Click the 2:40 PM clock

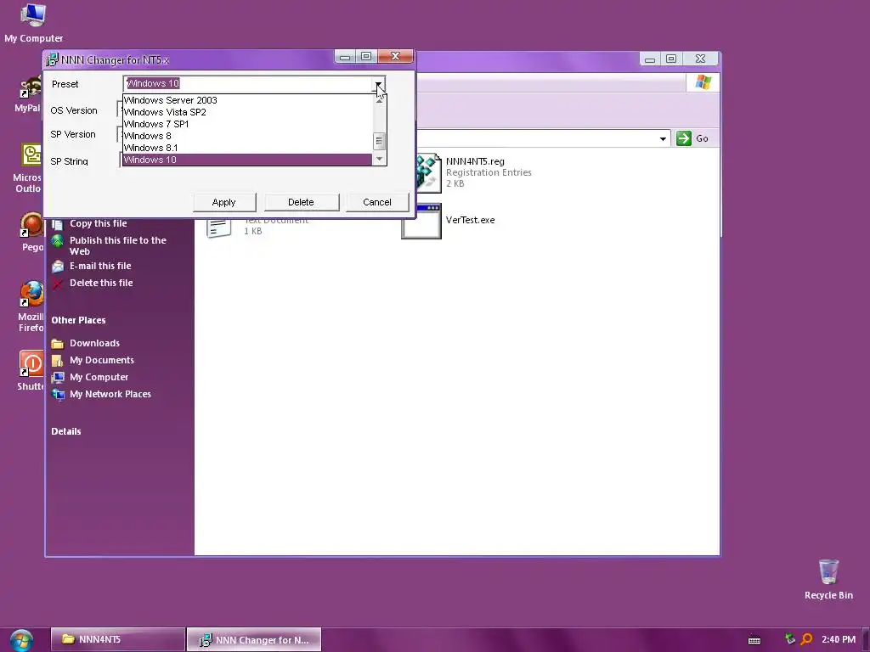[839, 639]
